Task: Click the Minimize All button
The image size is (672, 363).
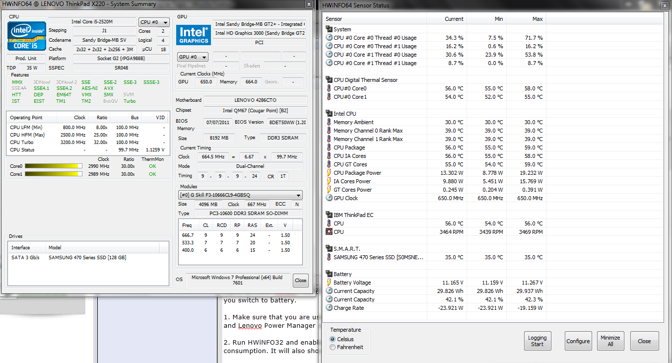Action: pos(610,341)
